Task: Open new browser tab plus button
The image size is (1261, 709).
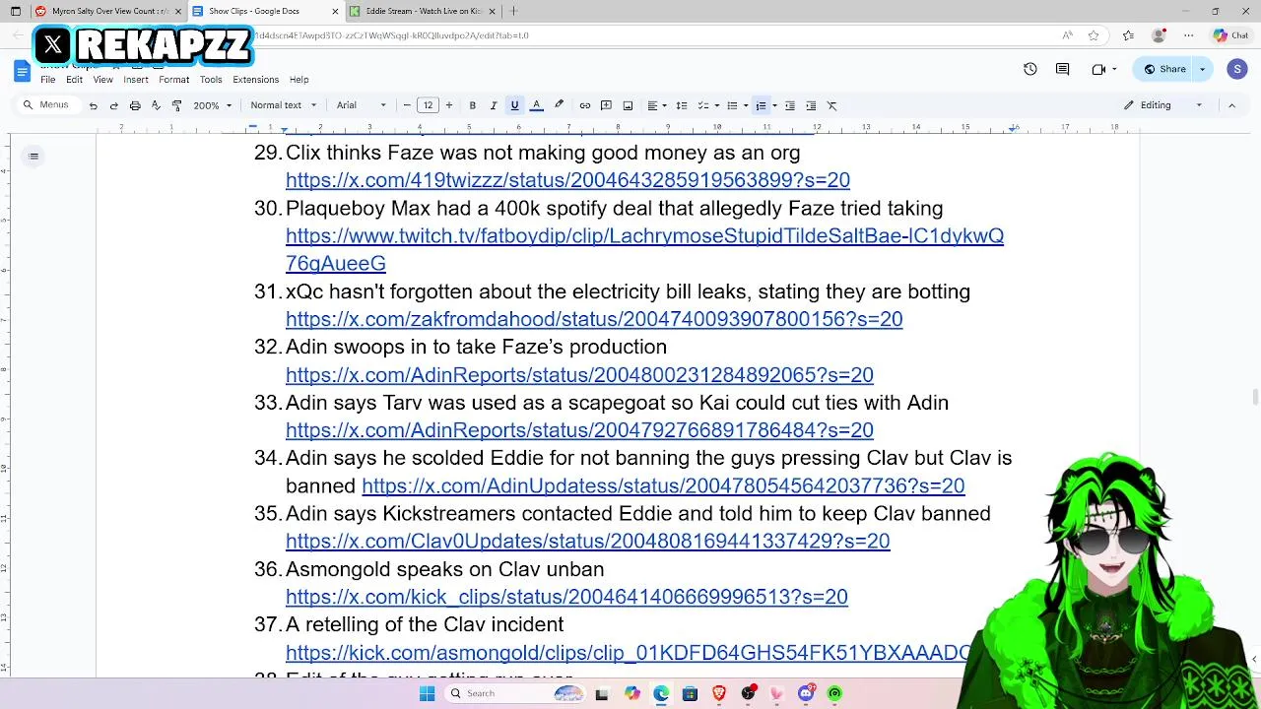Action: (x=513, y=11)
